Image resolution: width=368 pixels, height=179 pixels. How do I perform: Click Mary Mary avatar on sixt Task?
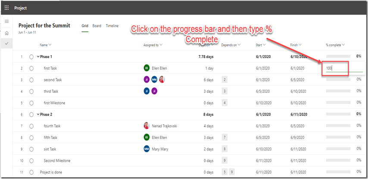(147, 149)
